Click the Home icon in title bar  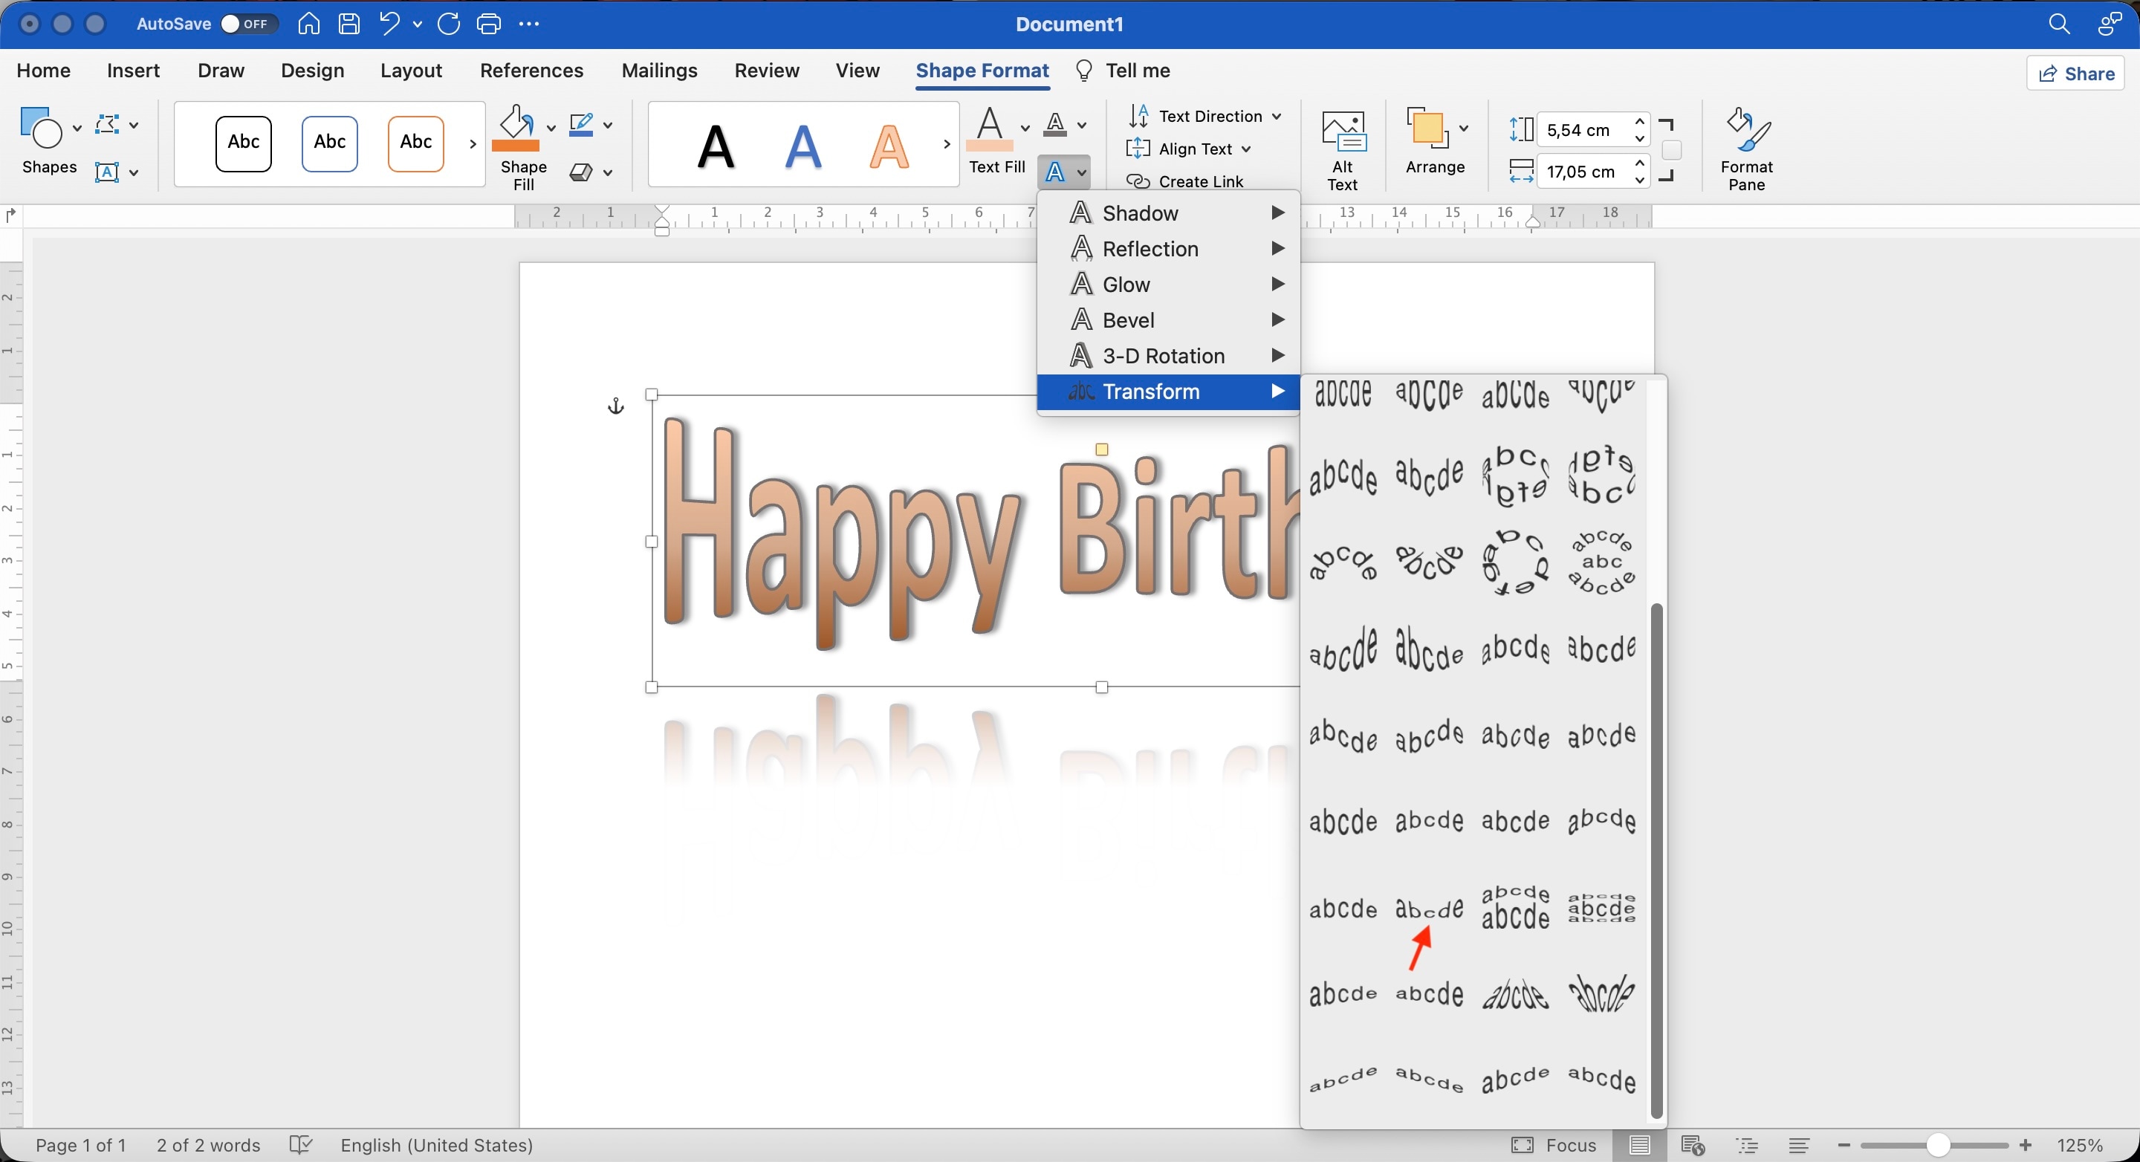309,24
